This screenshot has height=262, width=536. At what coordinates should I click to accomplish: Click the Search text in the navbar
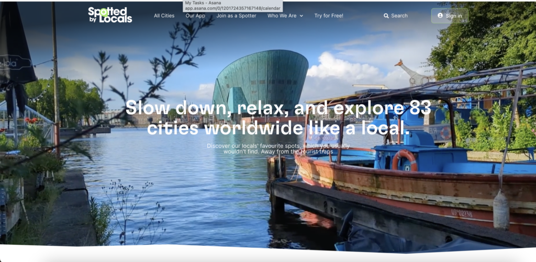pyautogui.click(x=399, y=16)
